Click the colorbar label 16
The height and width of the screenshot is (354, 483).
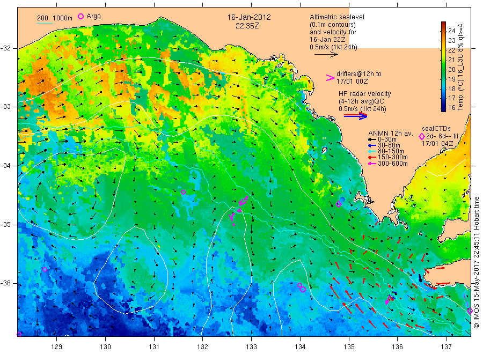(451, 108)
